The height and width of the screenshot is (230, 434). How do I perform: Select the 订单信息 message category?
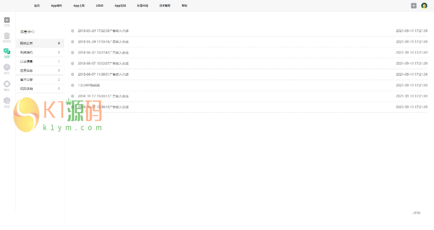pos(40,62)
